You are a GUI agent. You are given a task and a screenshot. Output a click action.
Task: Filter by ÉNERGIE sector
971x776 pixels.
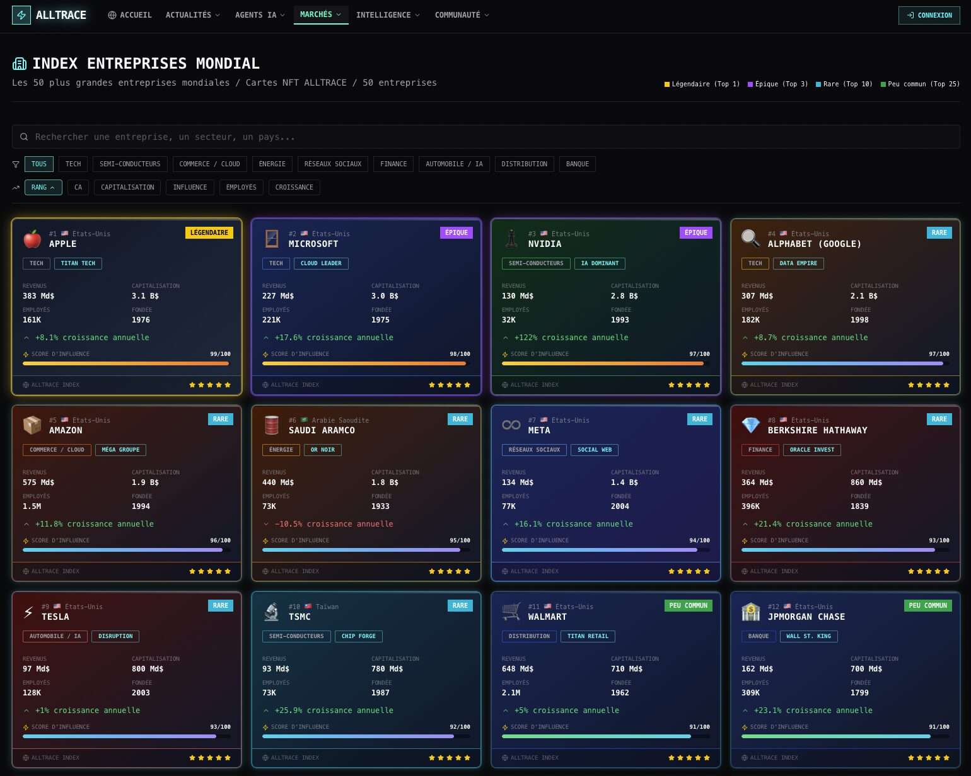point(272,164)
